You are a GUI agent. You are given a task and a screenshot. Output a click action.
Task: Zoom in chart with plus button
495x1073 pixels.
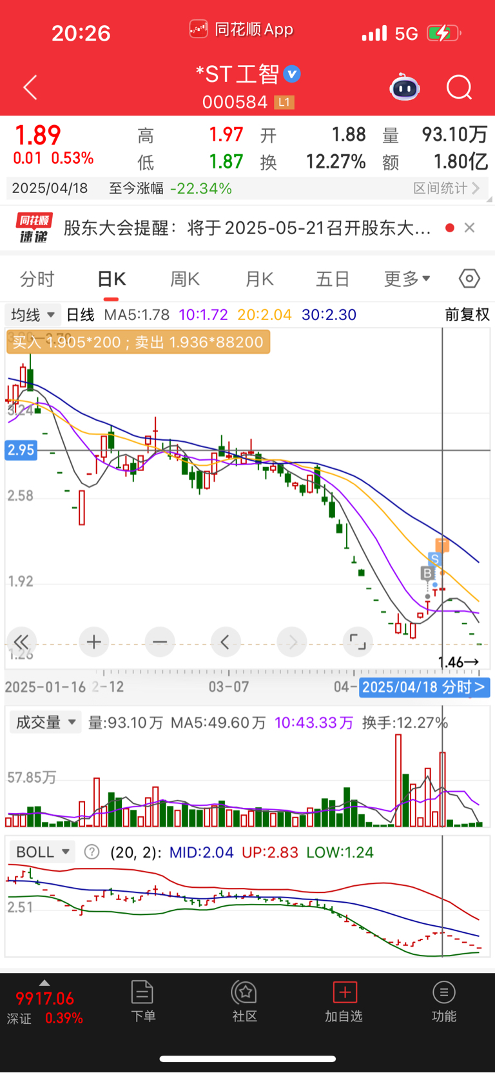[x=94, y=642]
